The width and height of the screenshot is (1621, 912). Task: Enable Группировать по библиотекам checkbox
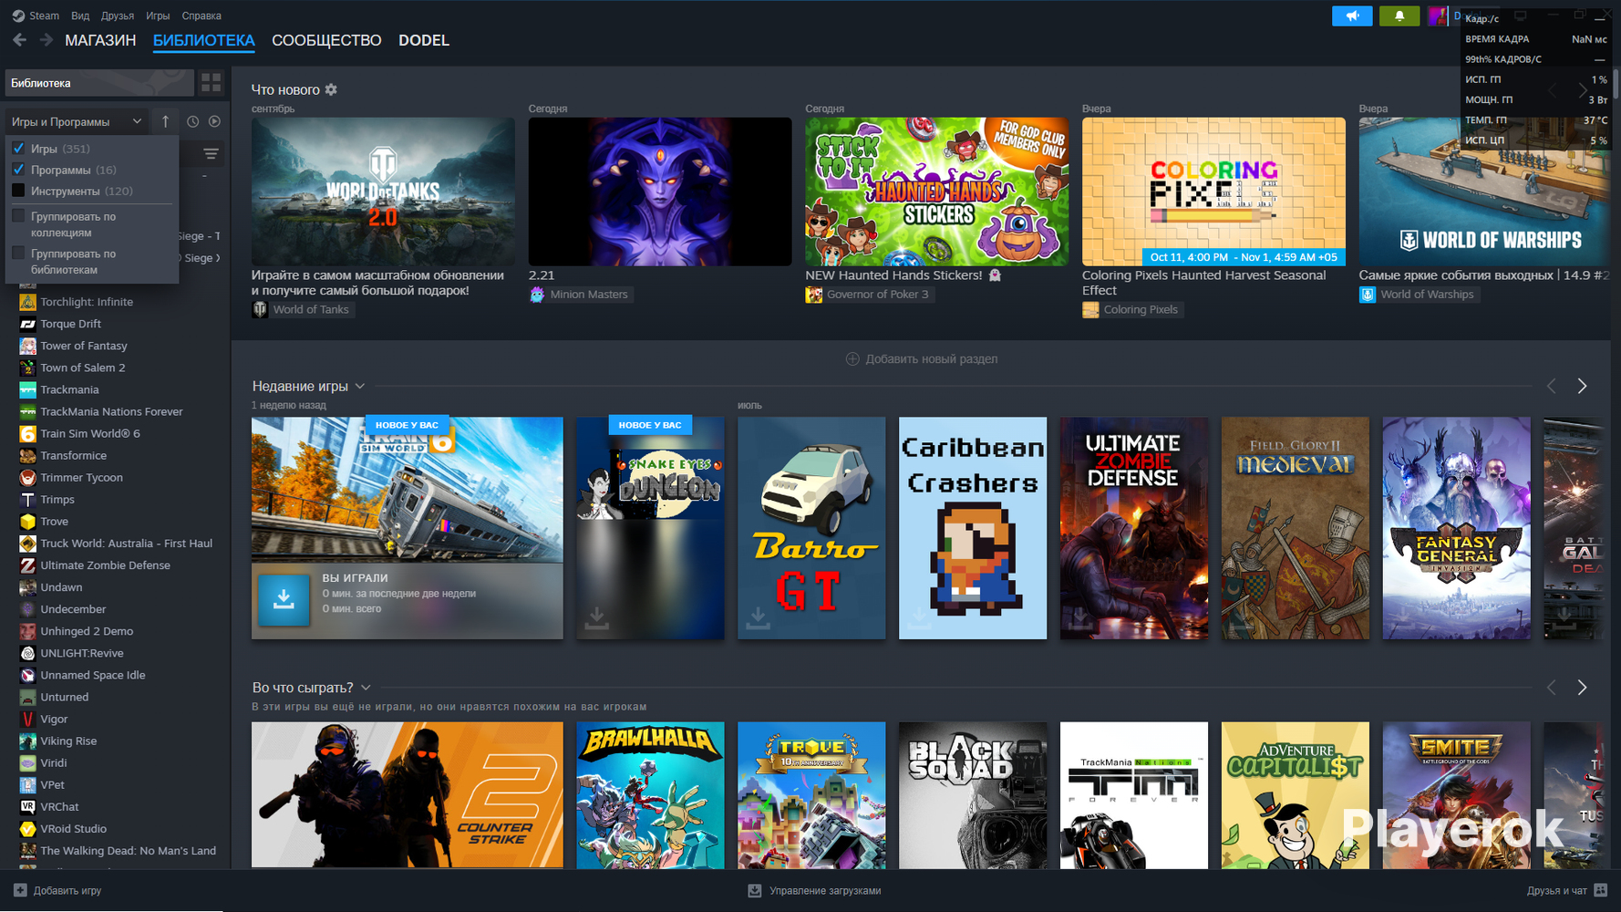[18, 254]
